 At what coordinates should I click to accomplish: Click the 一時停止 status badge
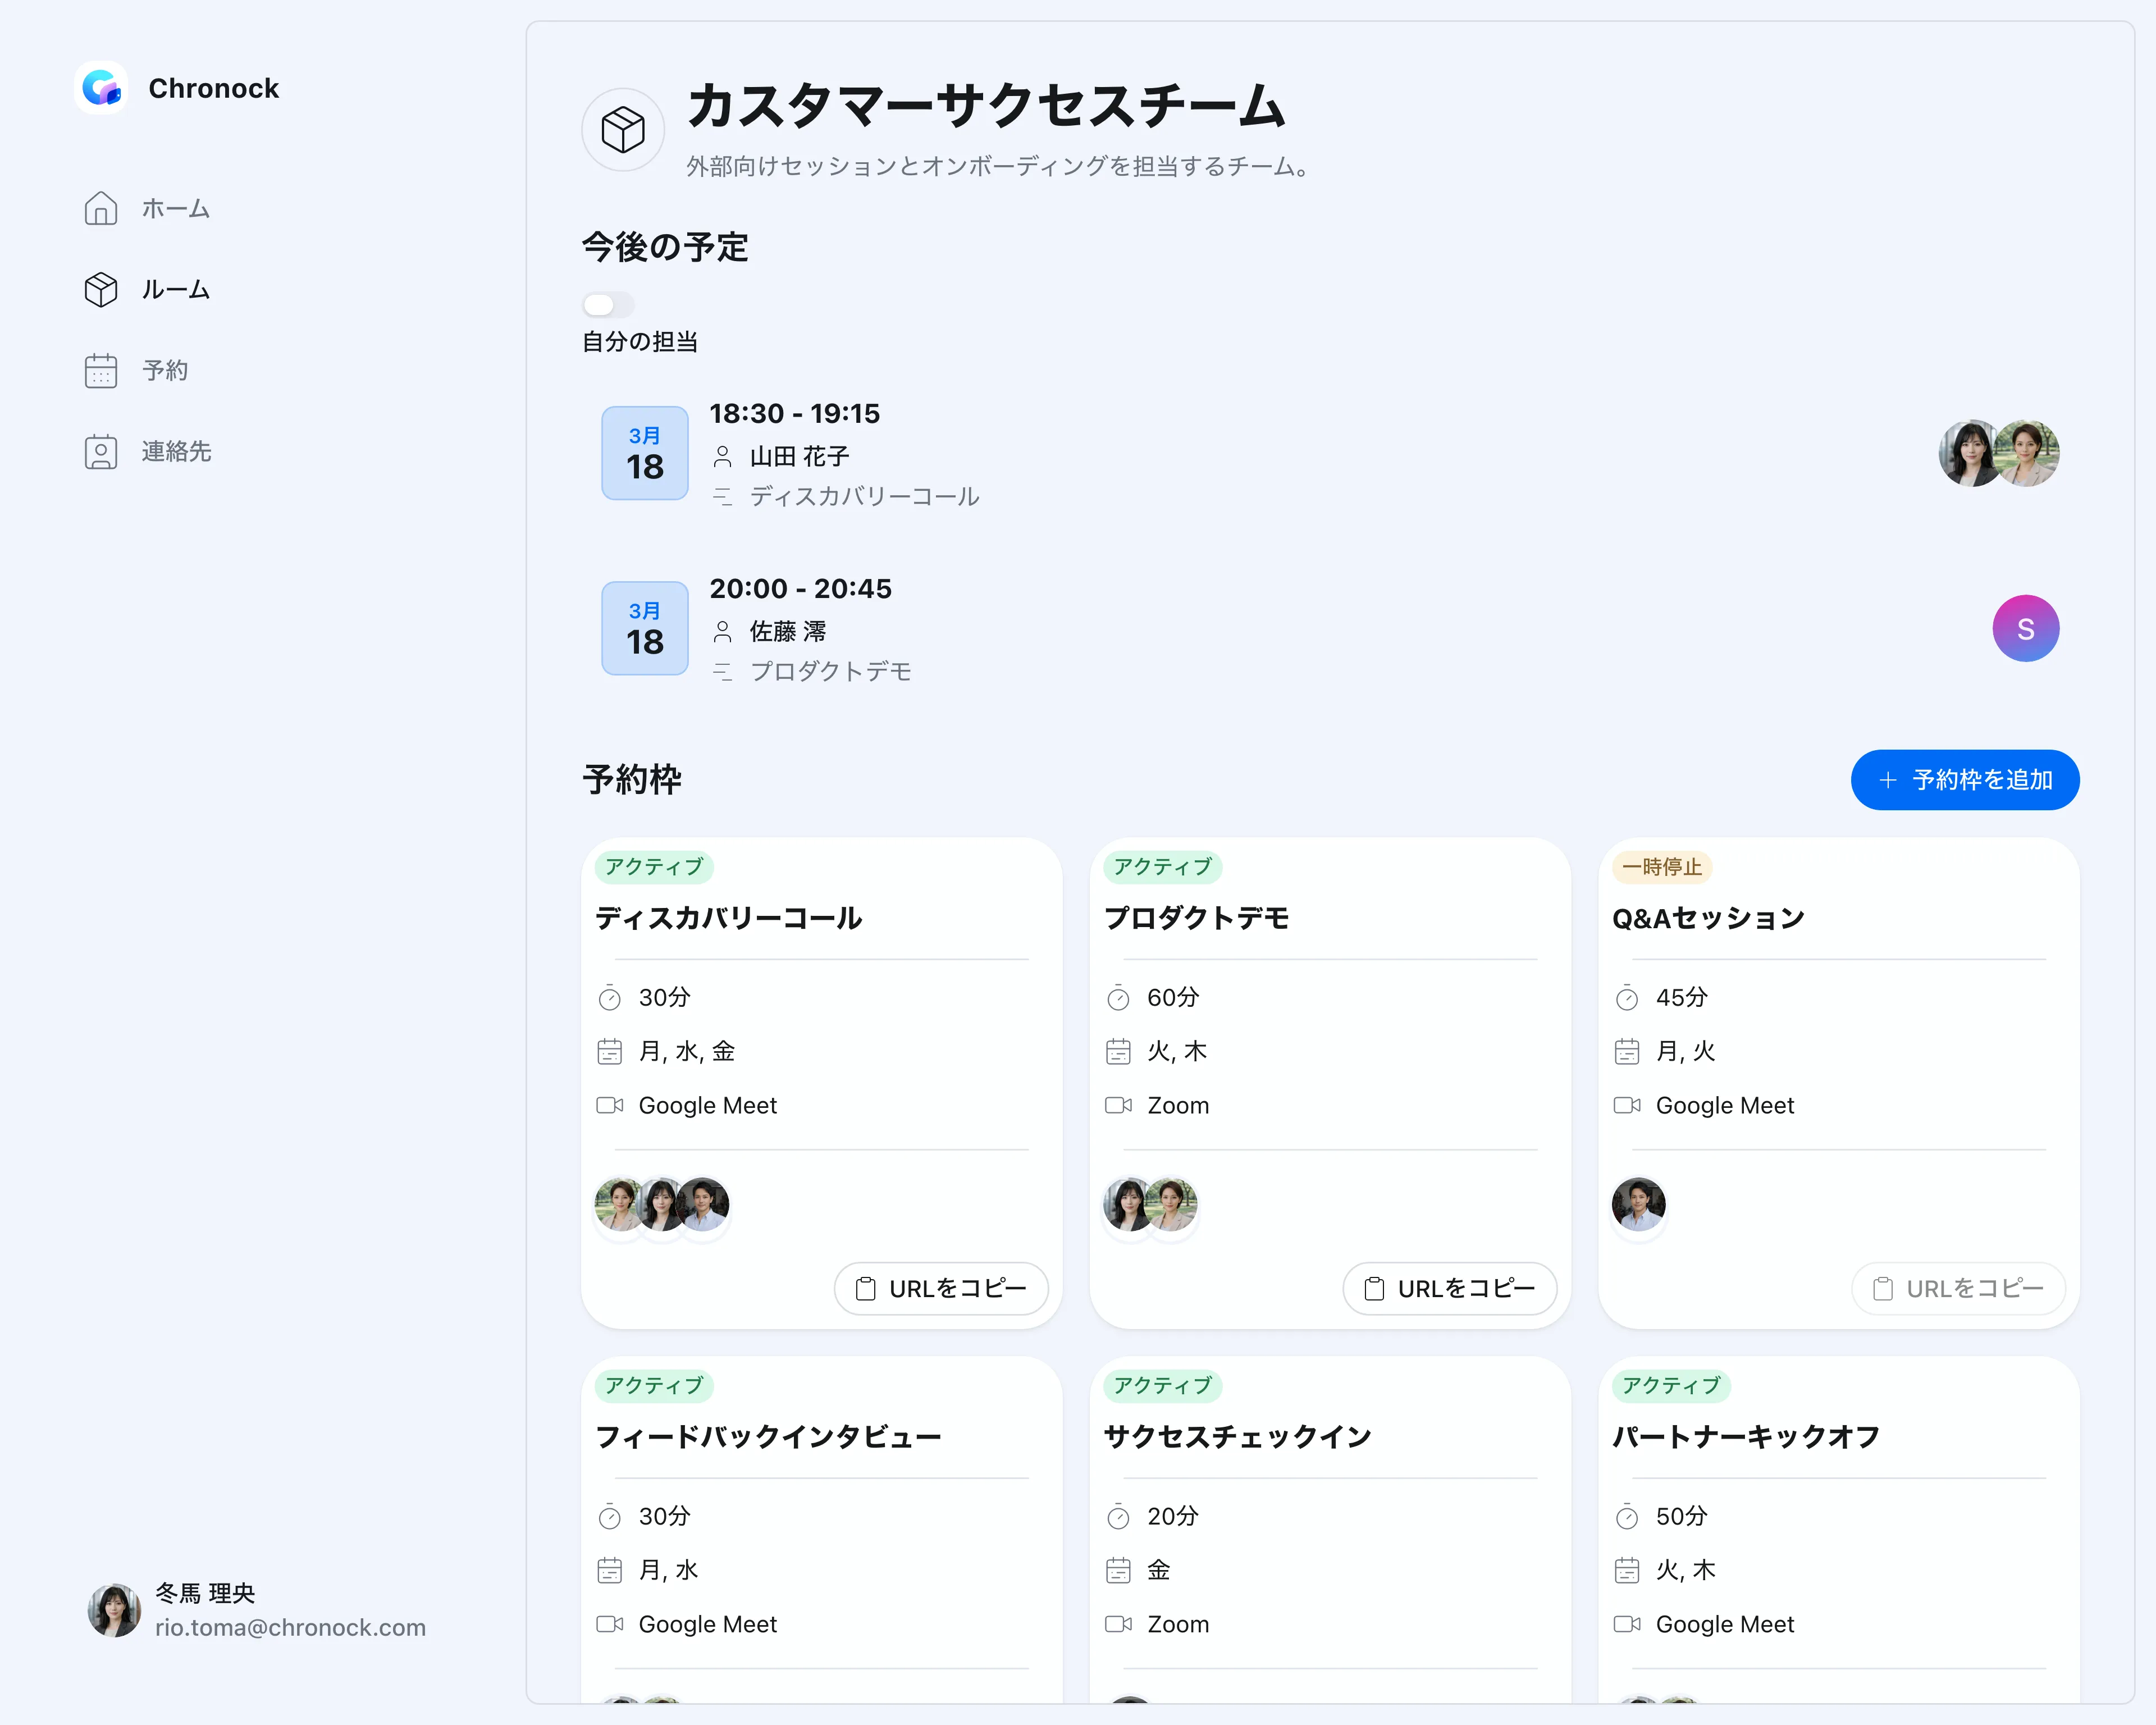(x=1662, y=867)
